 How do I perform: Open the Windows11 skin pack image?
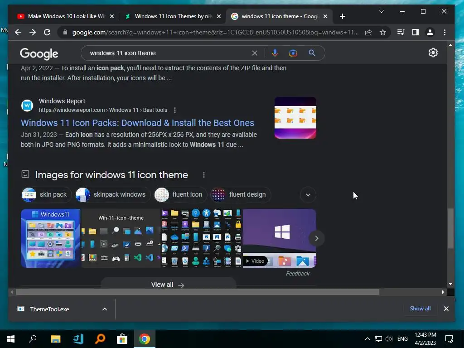tap(51, 238)
